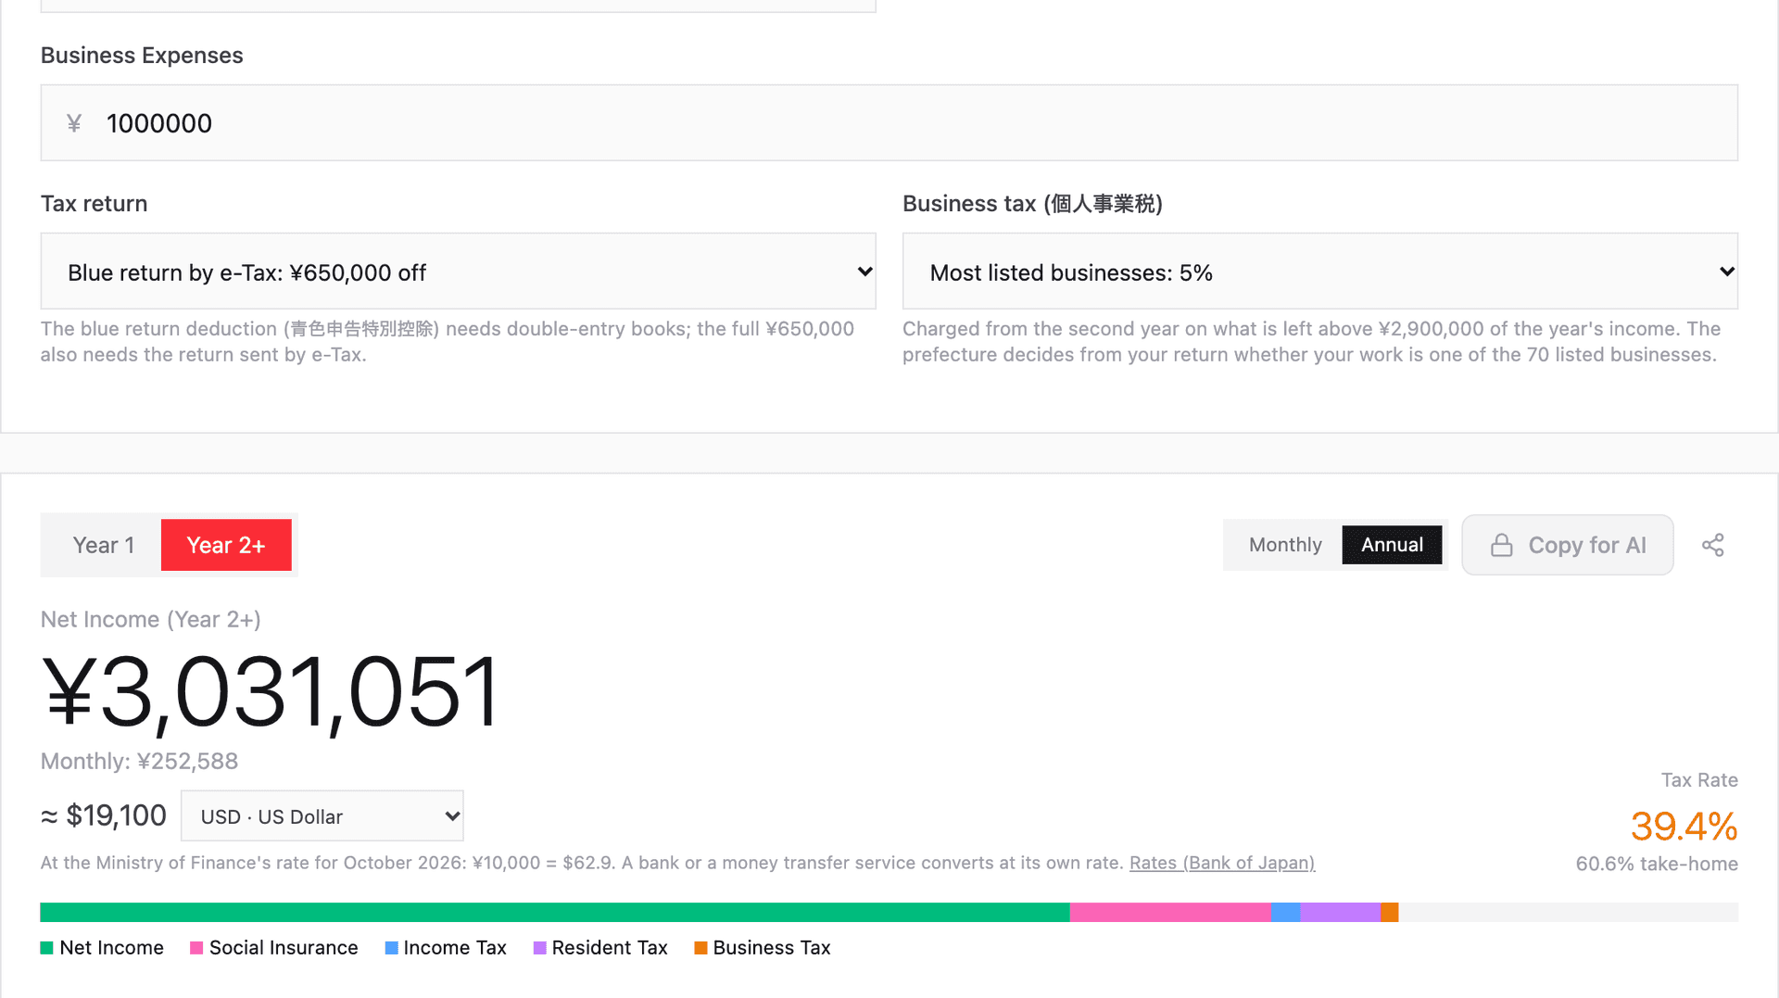Click the pink Social Insurance bar segment
Viewport: 1779px width, 998px height.
point(1170,913)
